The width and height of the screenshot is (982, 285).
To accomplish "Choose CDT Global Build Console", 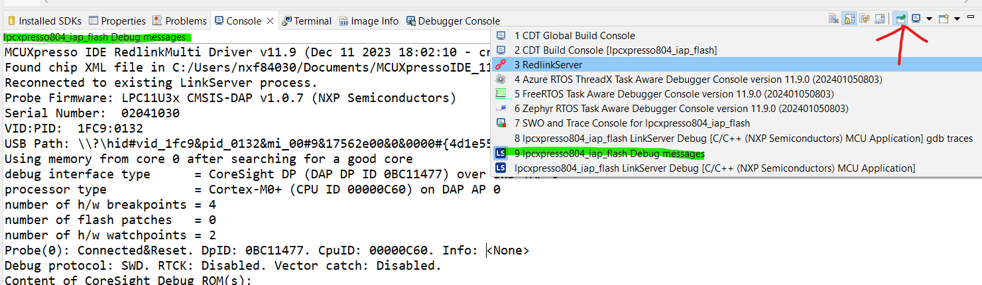I will tap(574, 36).
